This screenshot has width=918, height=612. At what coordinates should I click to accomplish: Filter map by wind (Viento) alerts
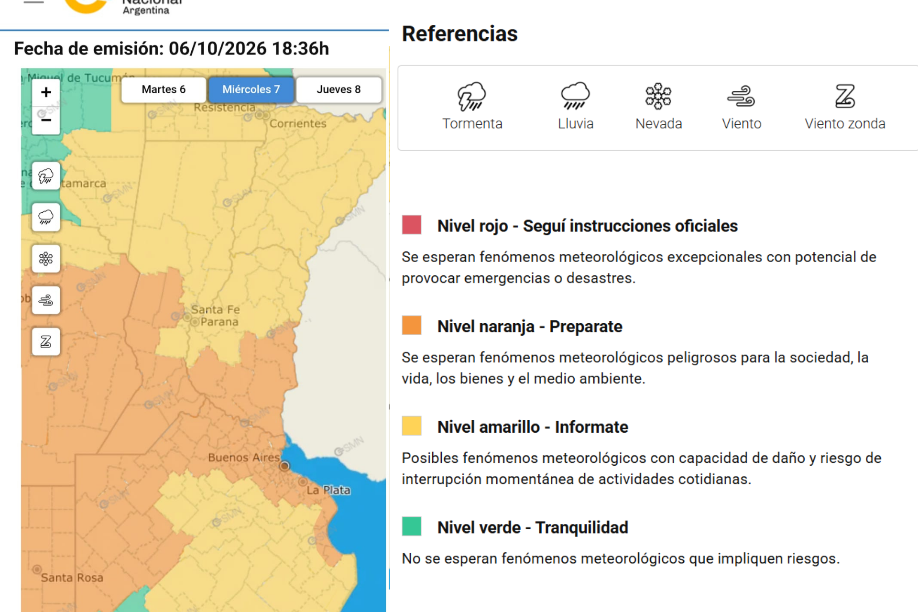[x=46, y=300]
